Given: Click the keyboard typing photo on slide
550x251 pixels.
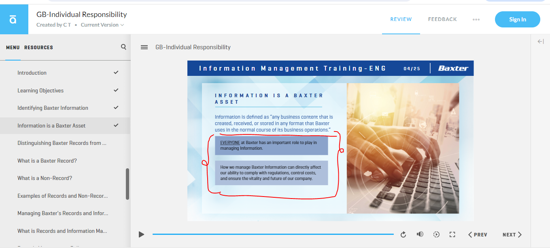Looking at the screenshot, I should (x=403, y=148).
